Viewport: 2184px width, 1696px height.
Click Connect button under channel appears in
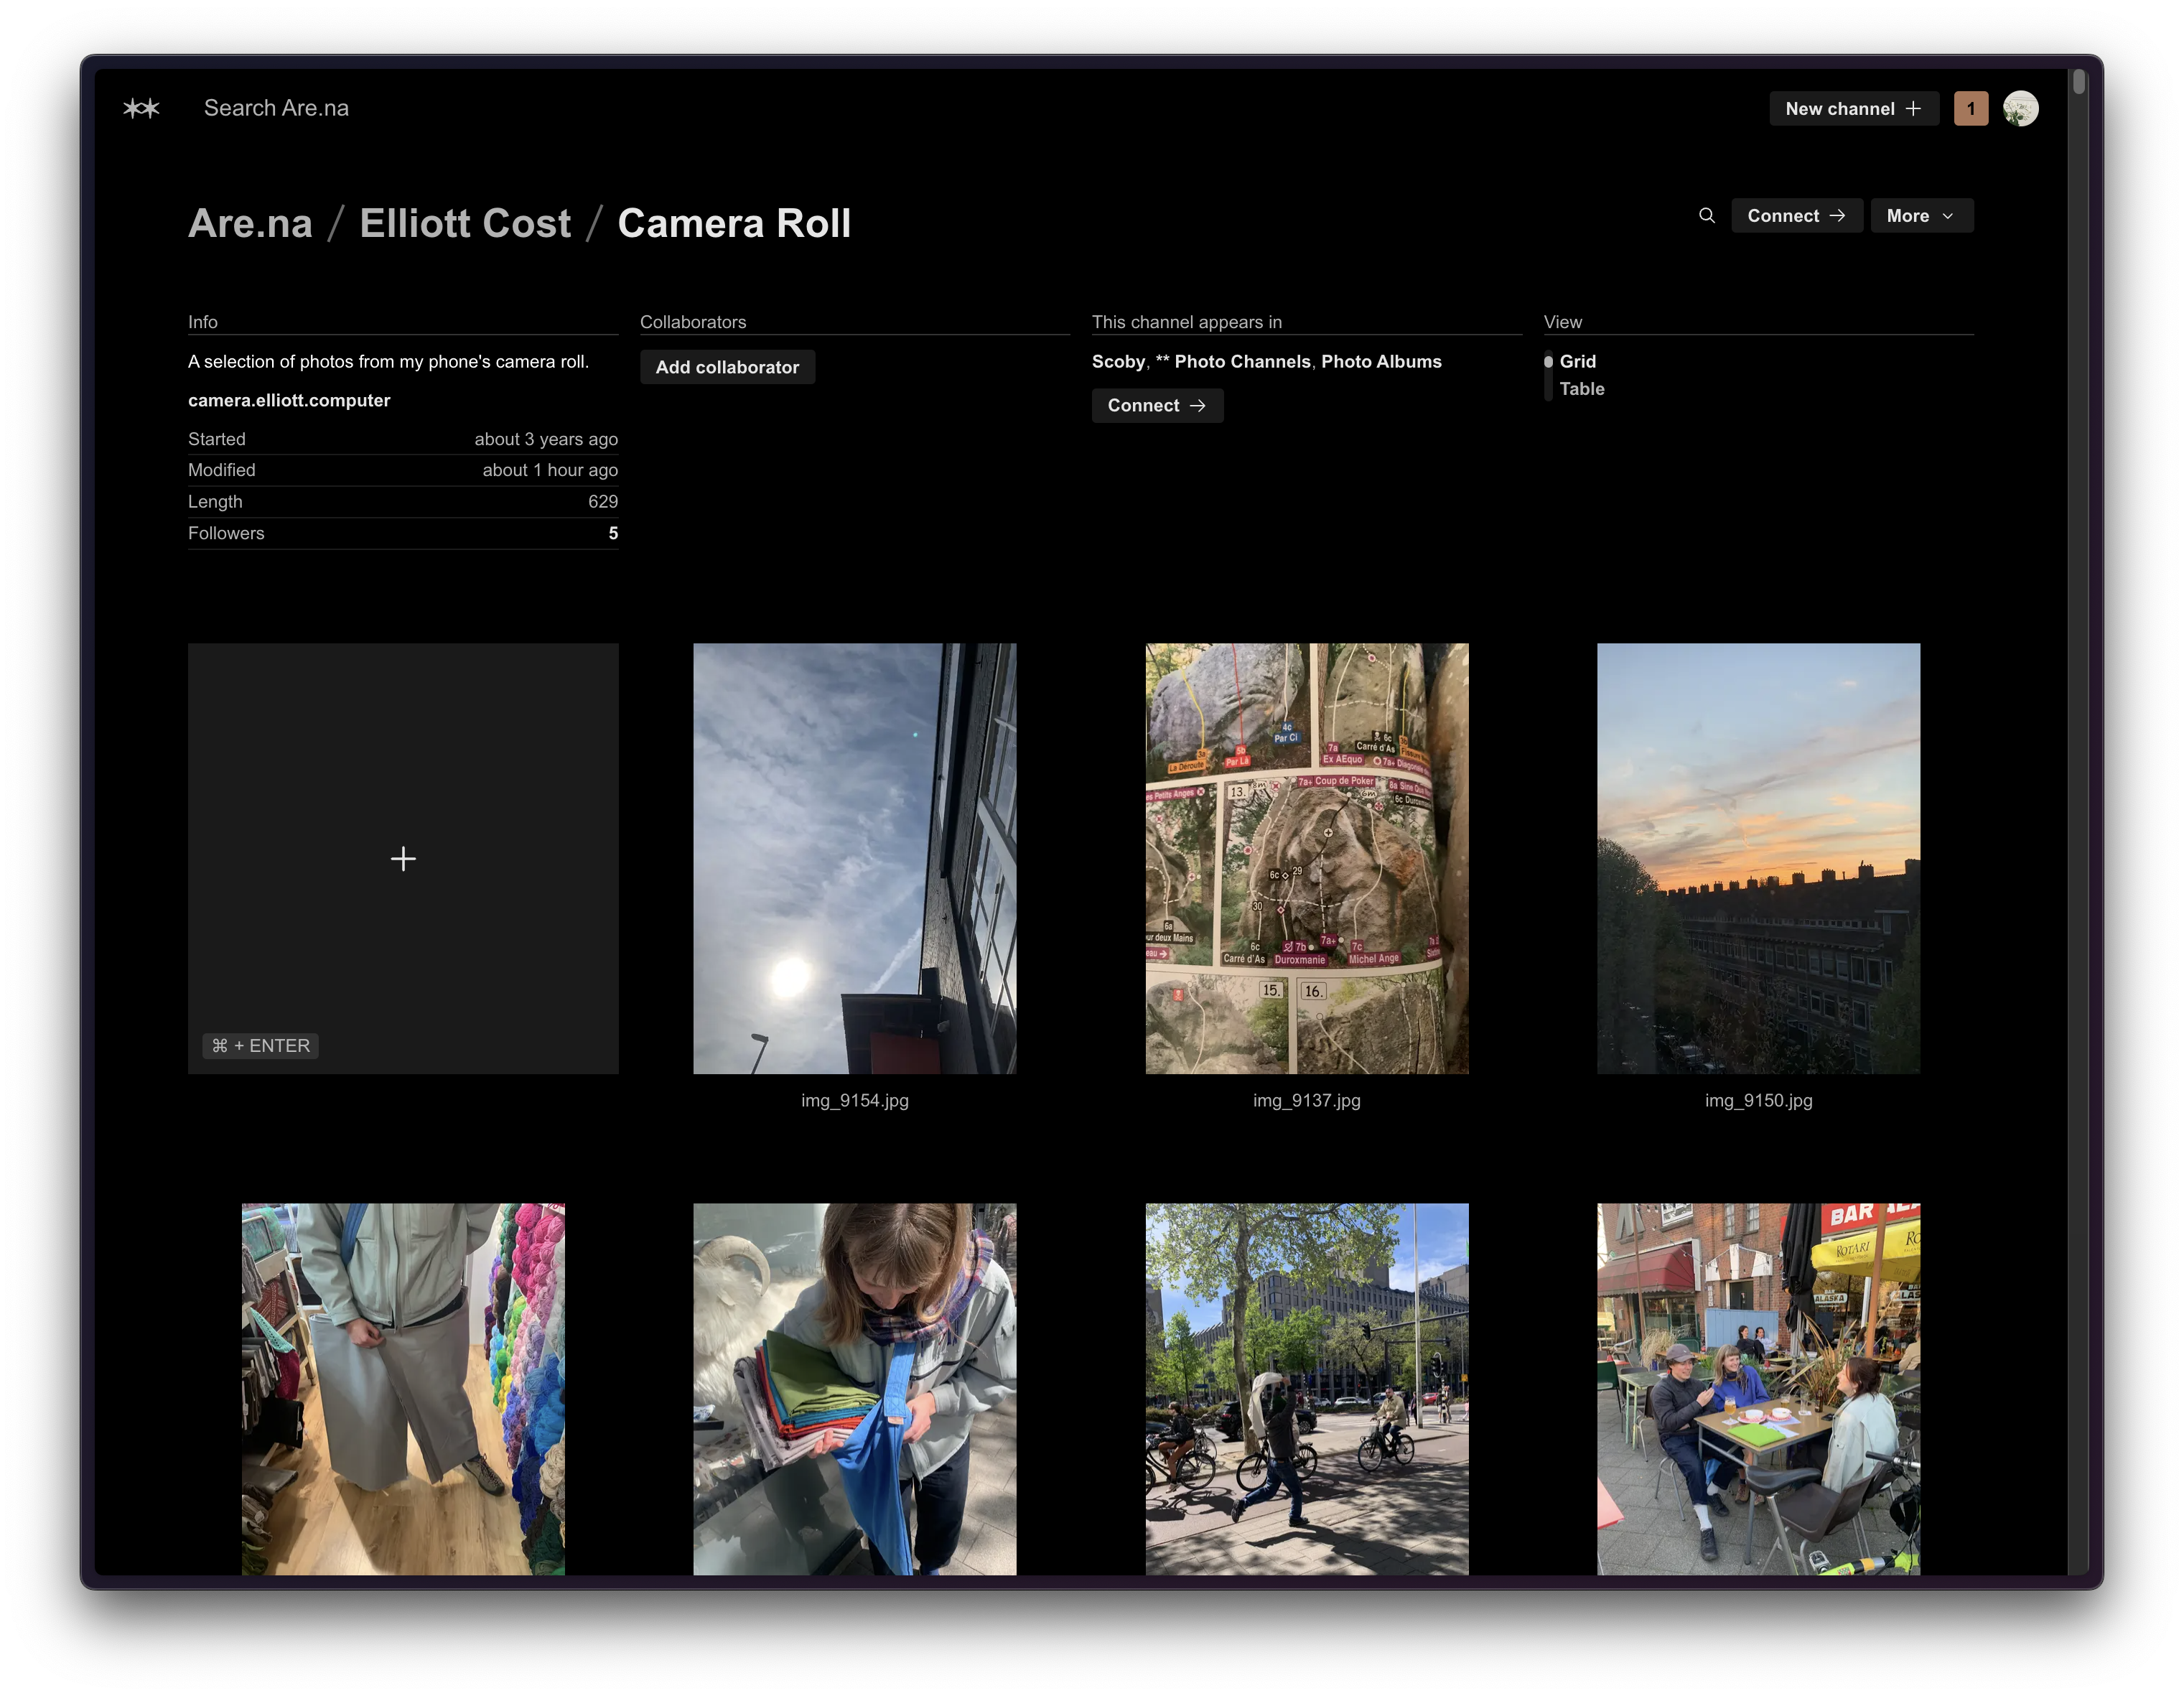tap(1156, 405)
